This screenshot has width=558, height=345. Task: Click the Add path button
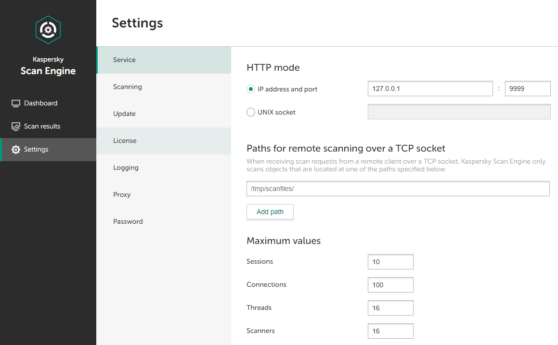[x=270, y=212]
